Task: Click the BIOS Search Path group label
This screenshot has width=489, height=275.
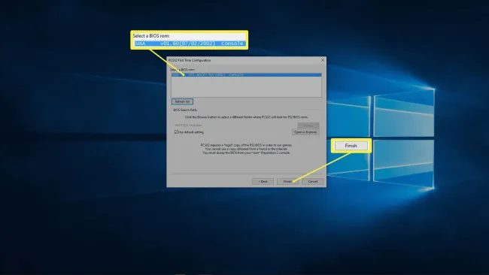Action: [x=185, y=110]
